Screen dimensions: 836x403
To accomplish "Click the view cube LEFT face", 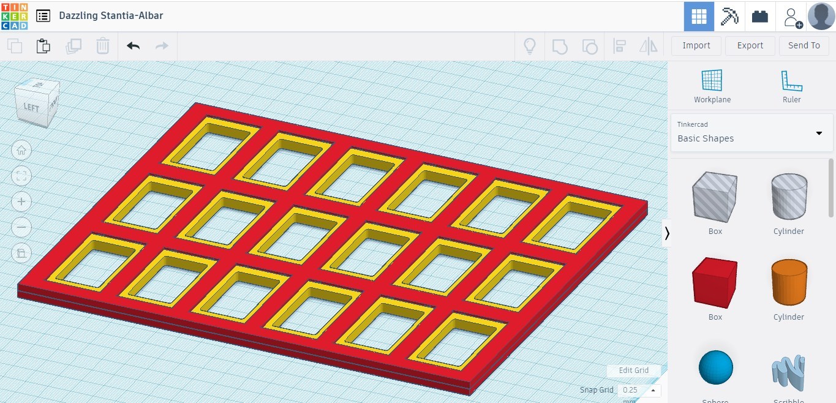I will (x=31, y=107).
